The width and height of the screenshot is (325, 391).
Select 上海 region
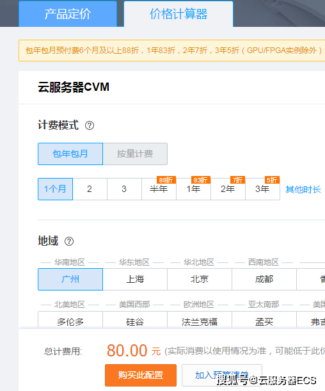click(x=135, y=279)
